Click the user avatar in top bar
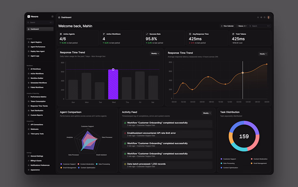 [268, 17]
